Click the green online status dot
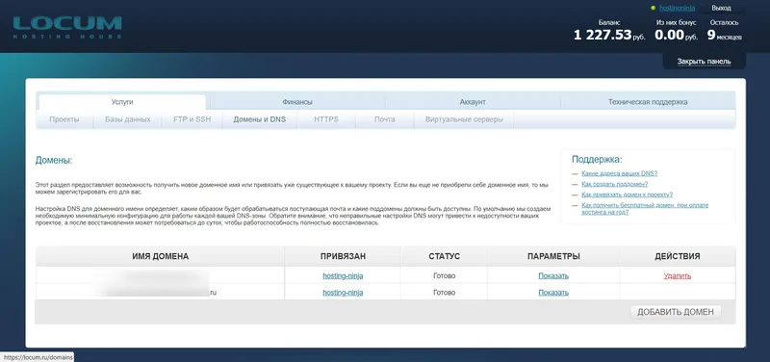The width and height of the screenshot is (770, 362). [653, 8]
